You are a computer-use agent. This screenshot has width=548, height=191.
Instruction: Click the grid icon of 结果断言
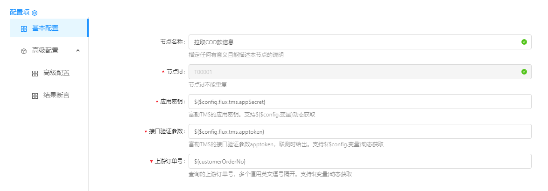[35, 95]
